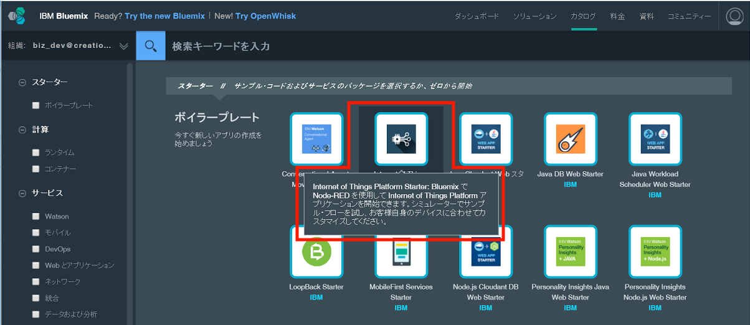Screen dimensions: 750x325
Task: Check the コンテナー checkbox
Action: [x=36, y=169]
